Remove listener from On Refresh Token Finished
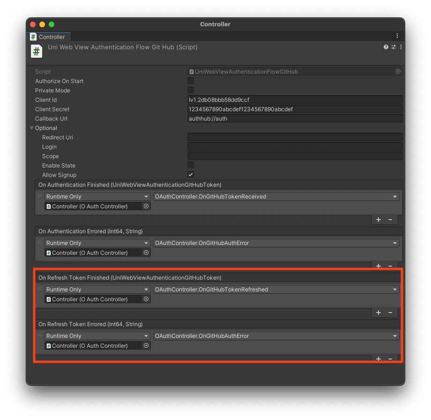 390,313
